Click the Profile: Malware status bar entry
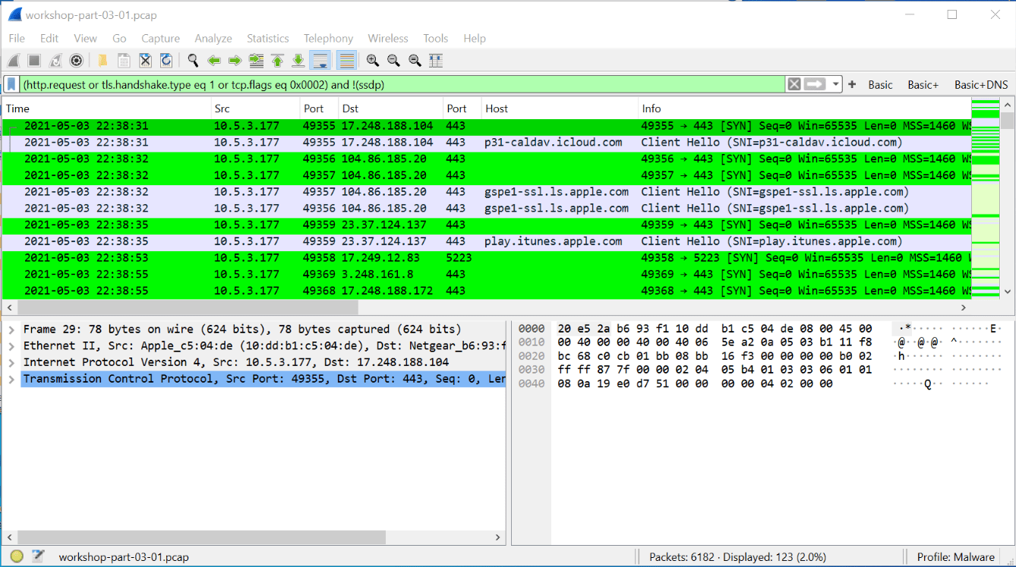1016x567 pixels. pyautogui.click(x=955, y=556)
